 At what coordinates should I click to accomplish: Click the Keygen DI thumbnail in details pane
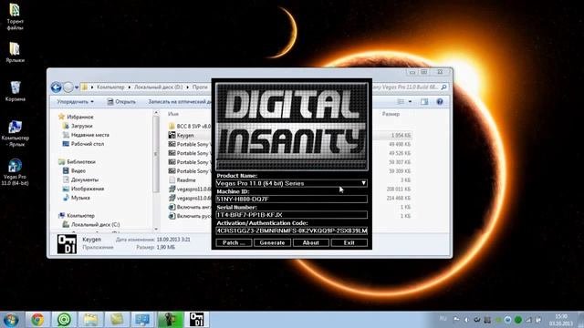pos(67,244)
